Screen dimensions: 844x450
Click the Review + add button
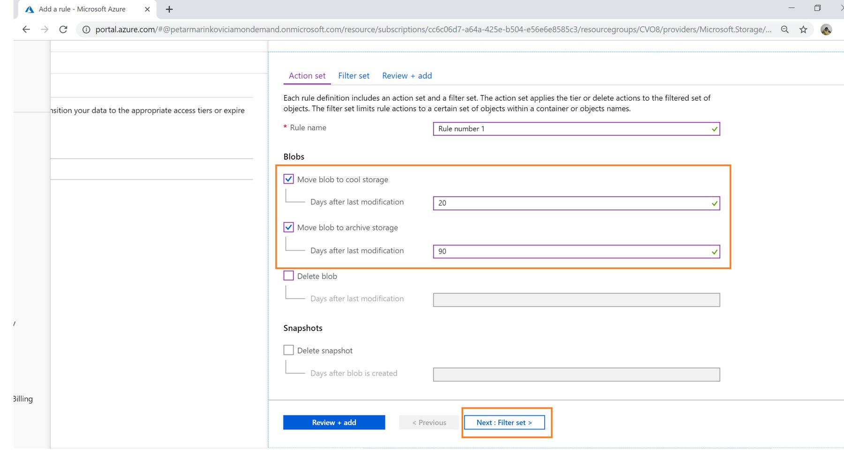pos(334,422)
